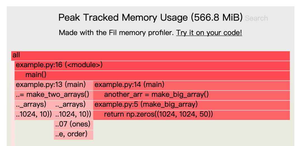
Task: Select the leftmost ".._arrays)" frame
Action: click(x=34, y=105)
